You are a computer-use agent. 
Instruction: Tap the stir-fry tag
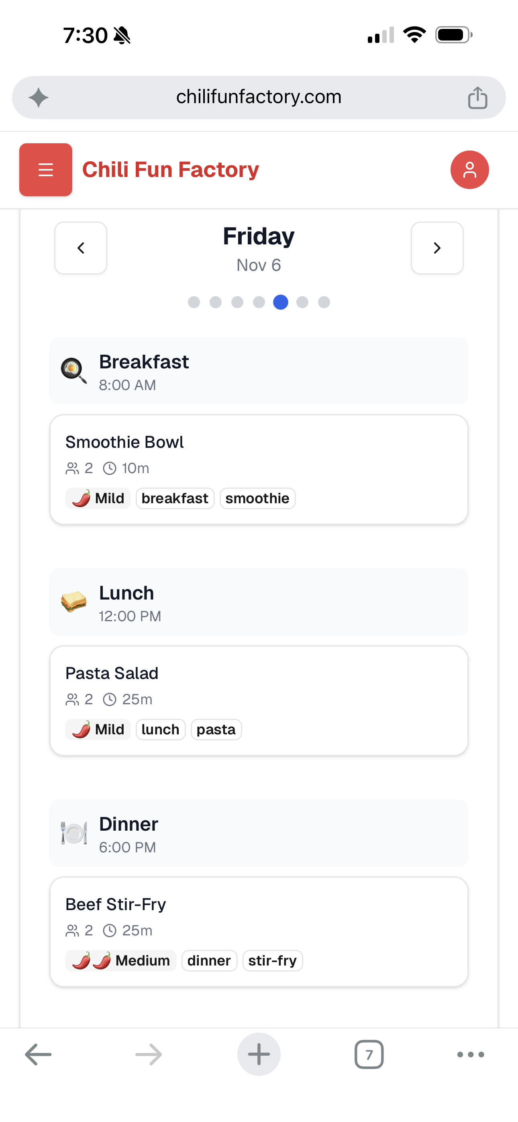pyautogui.click(x=273, y=960)
